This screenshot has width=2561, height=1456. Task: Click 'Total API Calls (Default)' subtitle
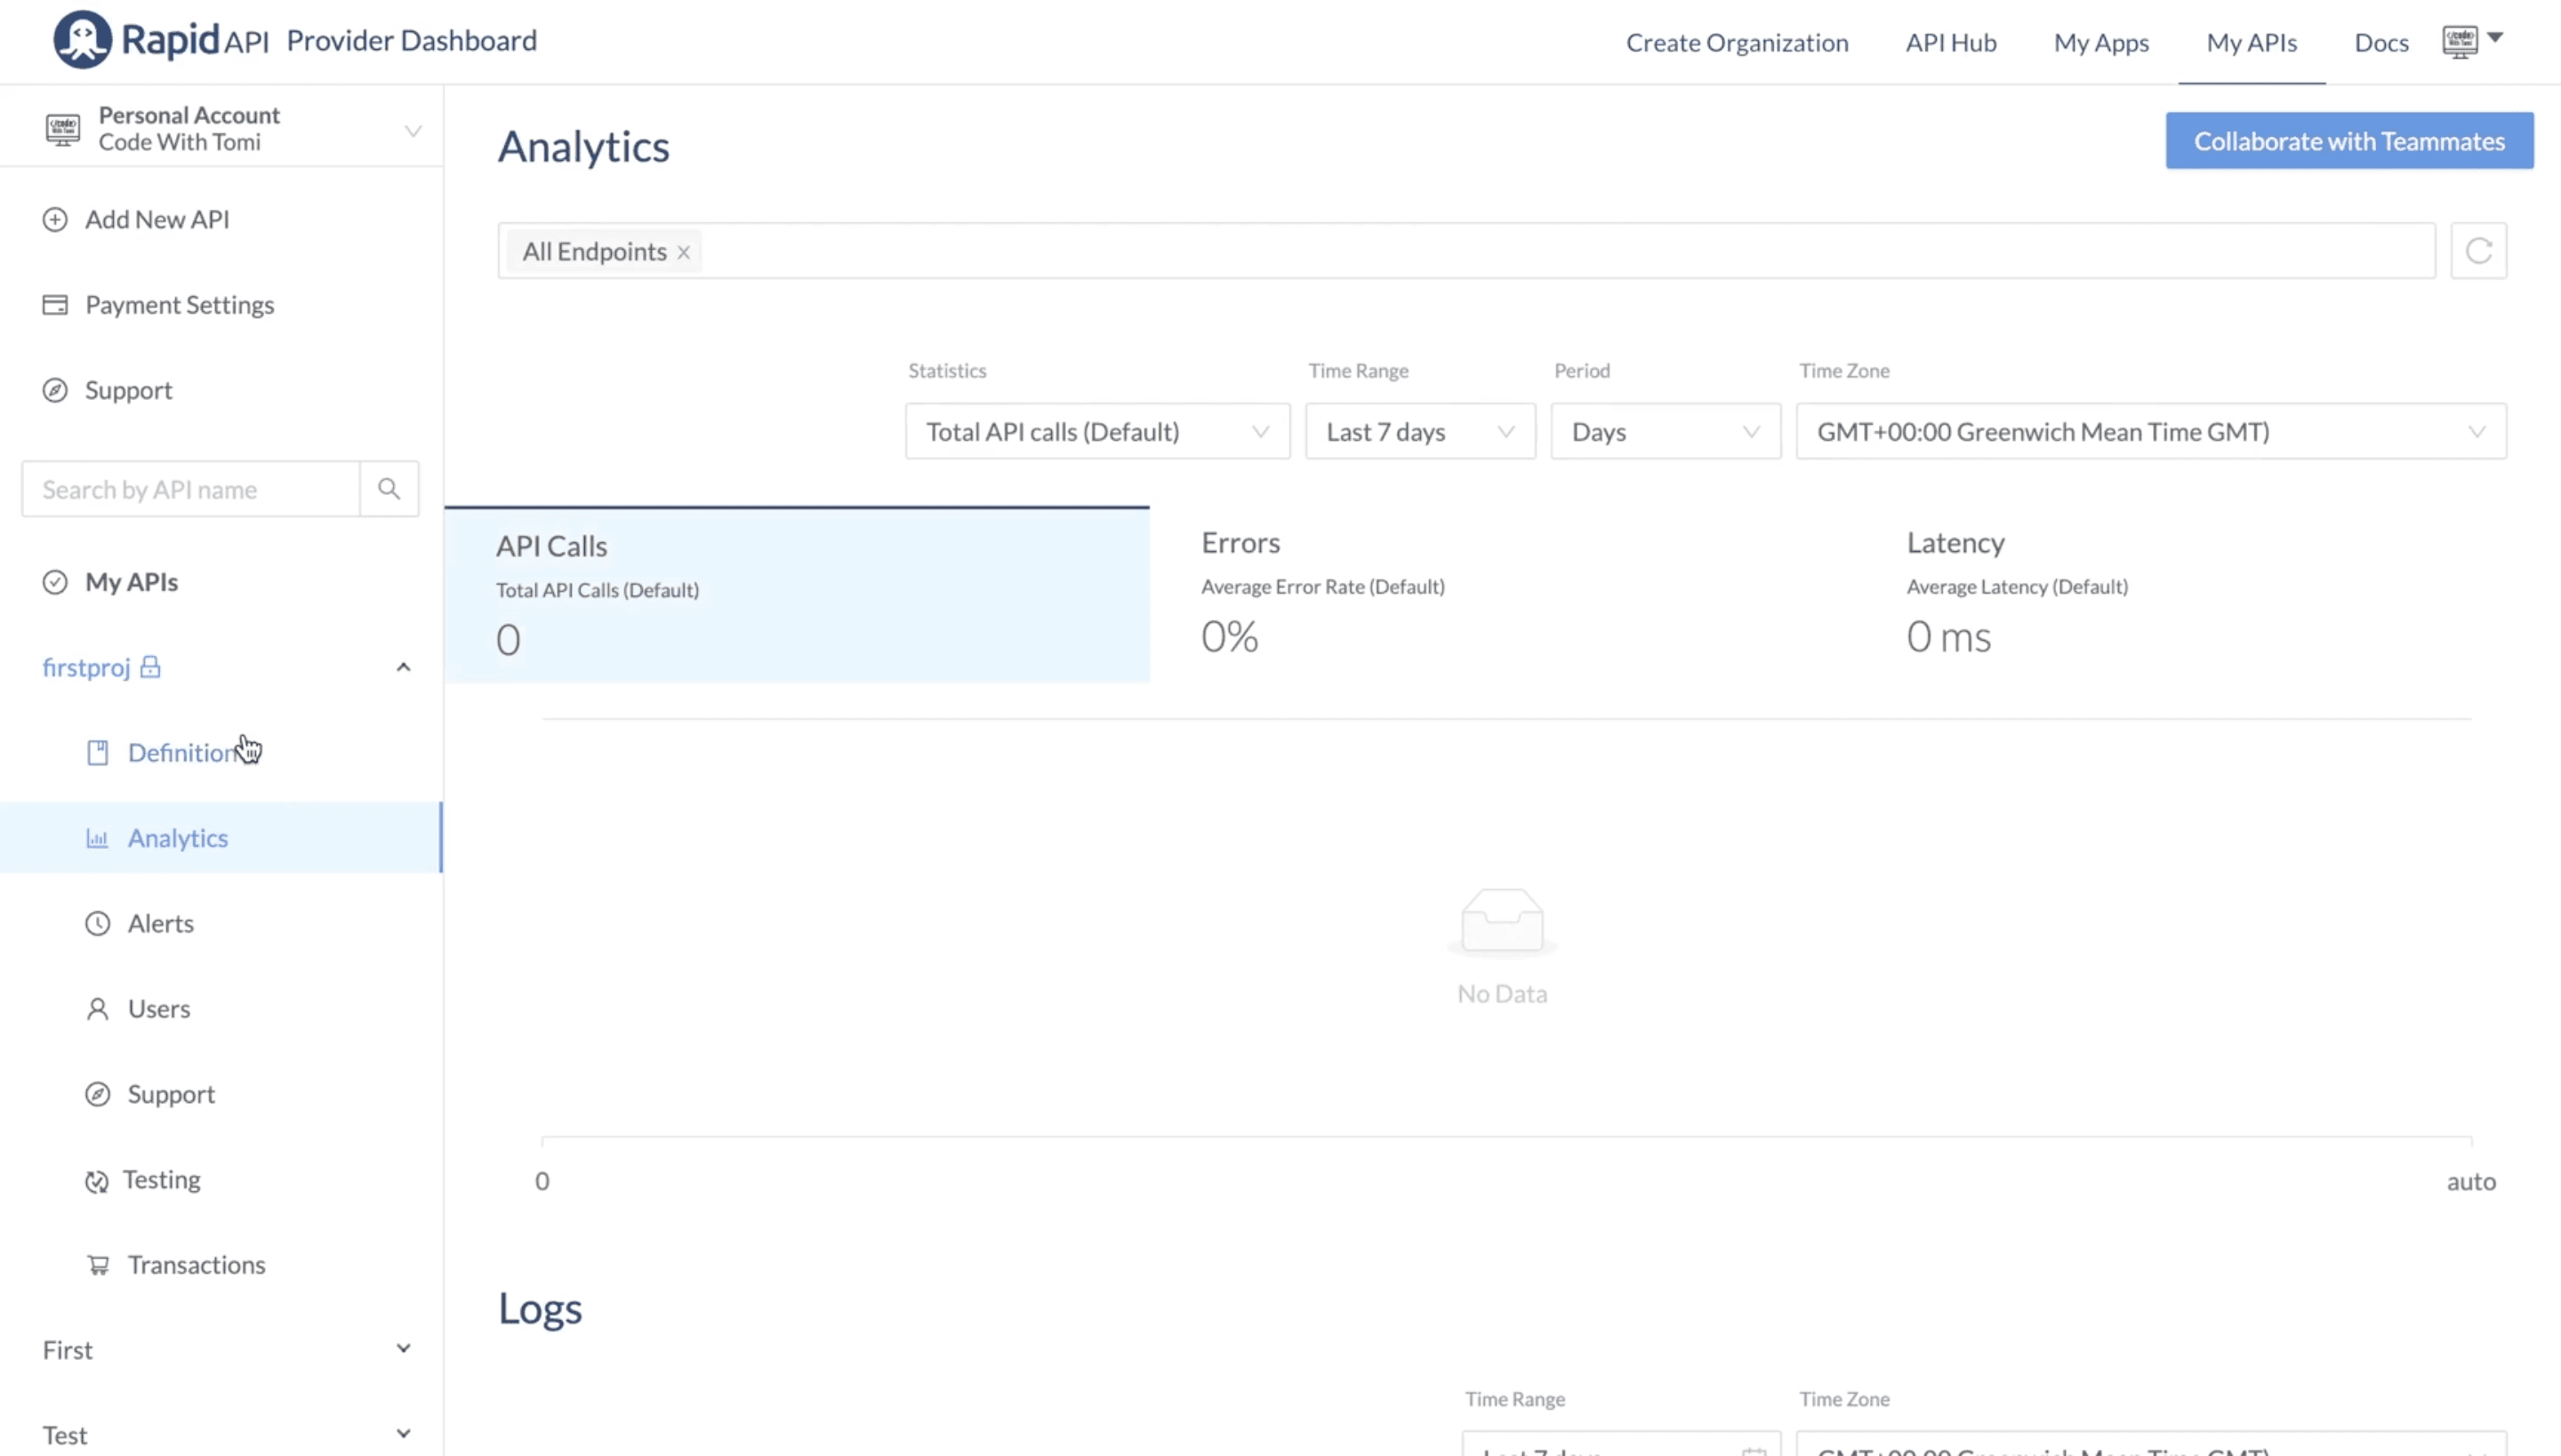pos(598,590)
